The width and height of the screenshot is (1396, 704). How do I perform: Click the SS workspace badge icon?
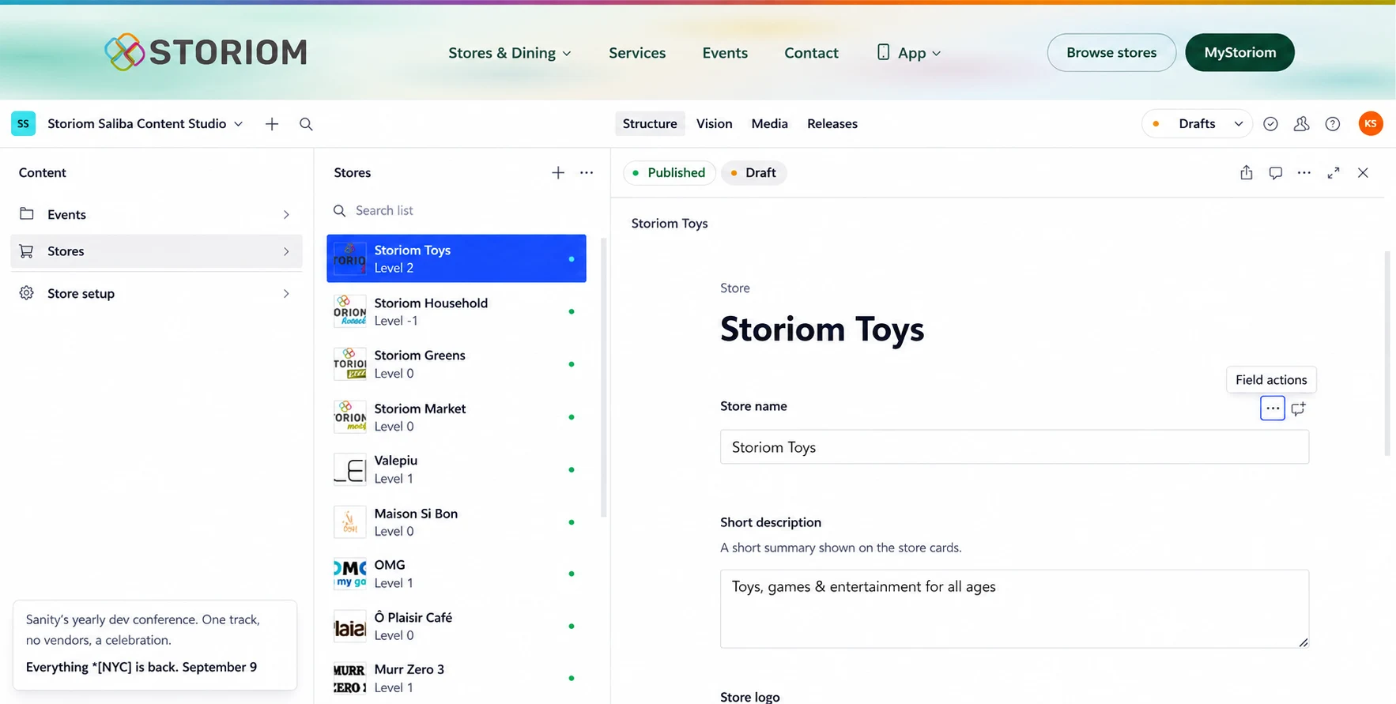(x=23, y=123)
